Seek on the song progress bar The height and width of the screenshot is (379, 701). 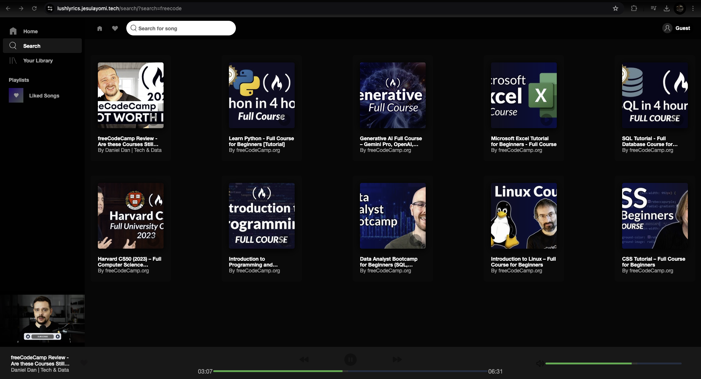pos(350,371)
